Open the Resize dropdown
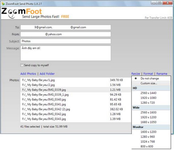Image resolution: width=174 pixels, height=150 pixels. coord(136,74)
